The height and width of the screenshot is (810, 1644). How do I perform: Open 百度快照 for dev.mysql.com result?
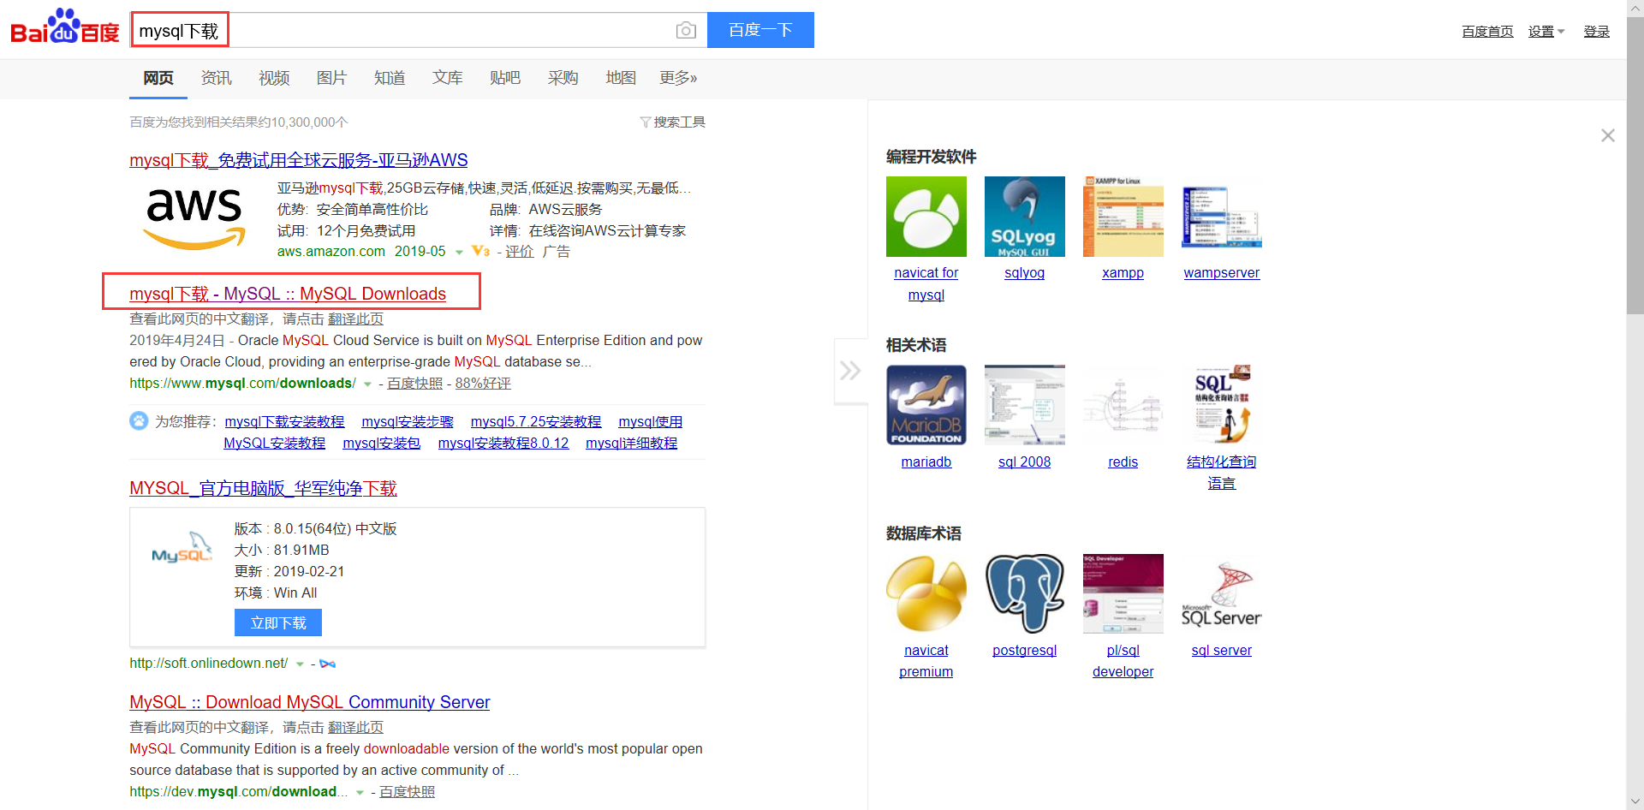point(407,792)
